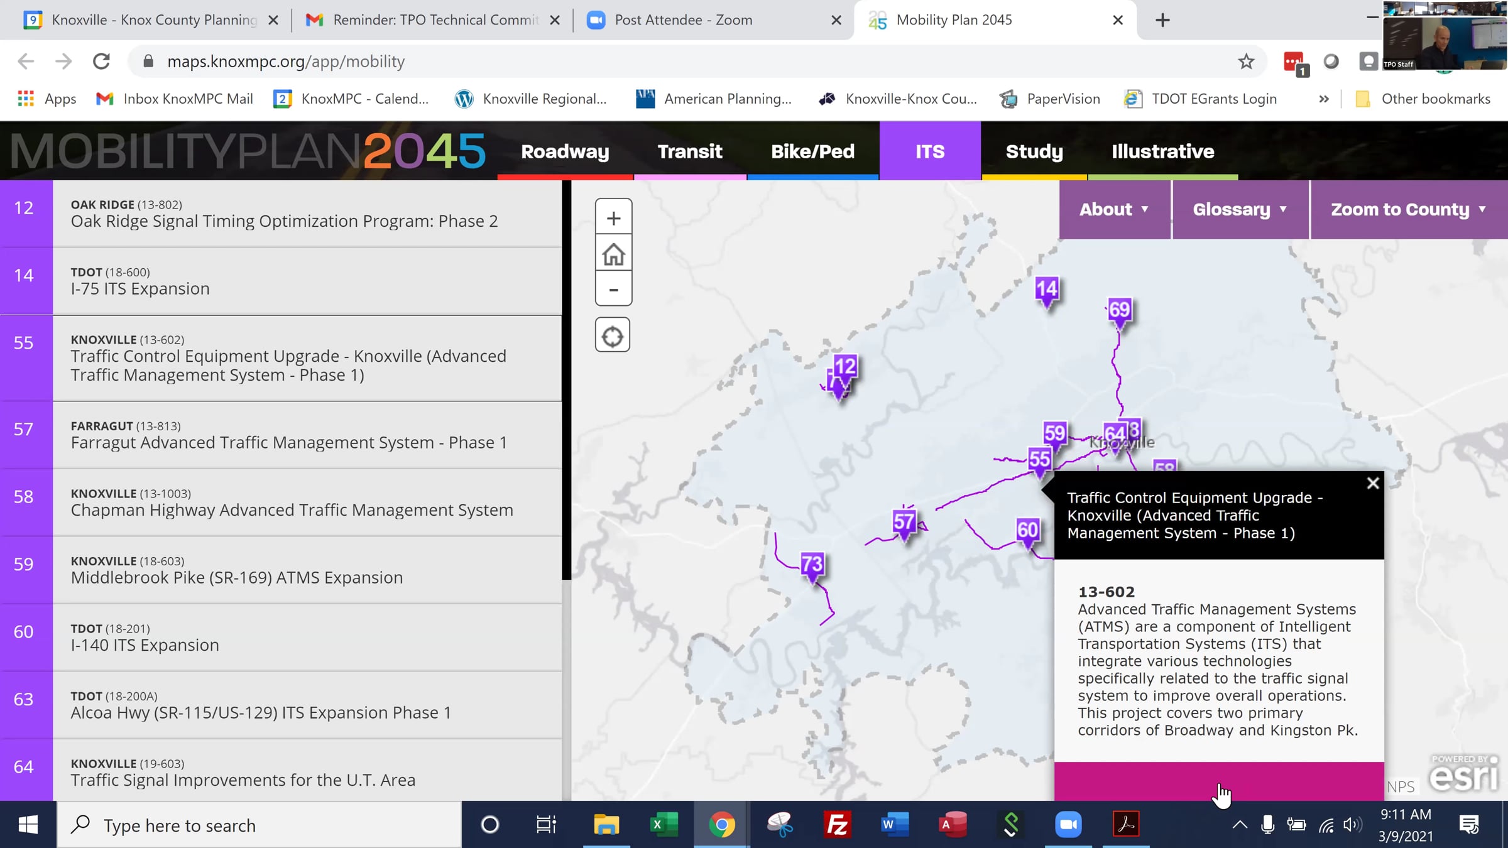Switch to the Illustrative tab
Viewport: 1508px width, 848px height.
1163,151
